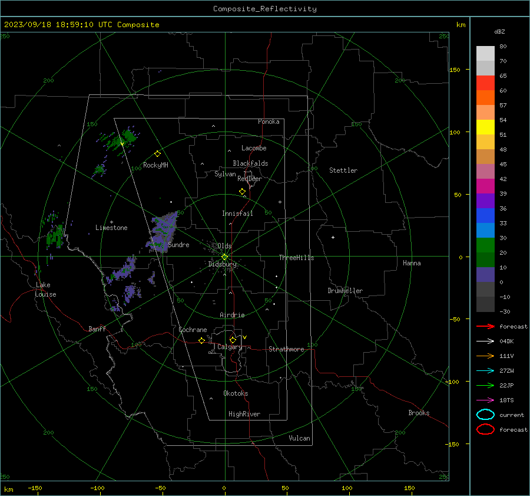Click the orange 111V arrow icon
This screenshot has width=530, height=496.
pos(485,356)
